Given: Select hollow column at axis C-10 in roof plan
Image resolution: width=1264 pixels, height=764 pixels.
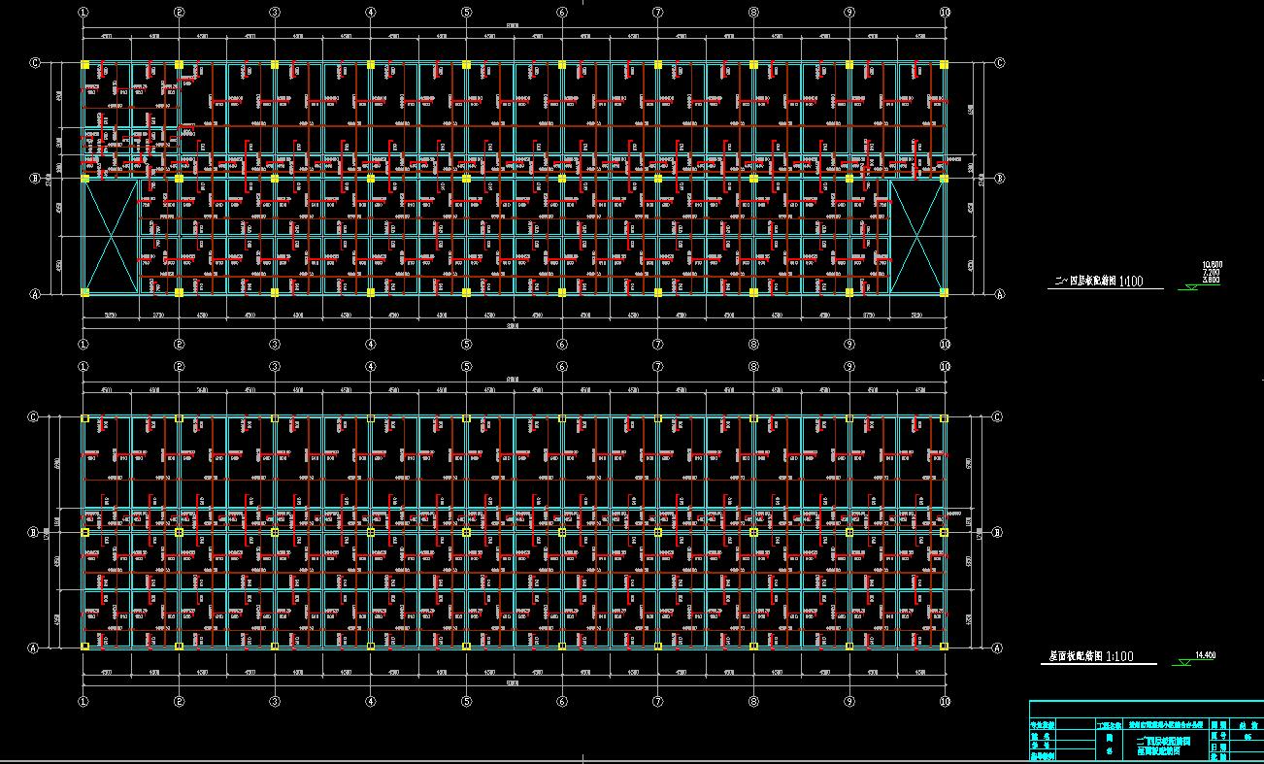Looking at the screenshot, I should click(x=944, y=418).
